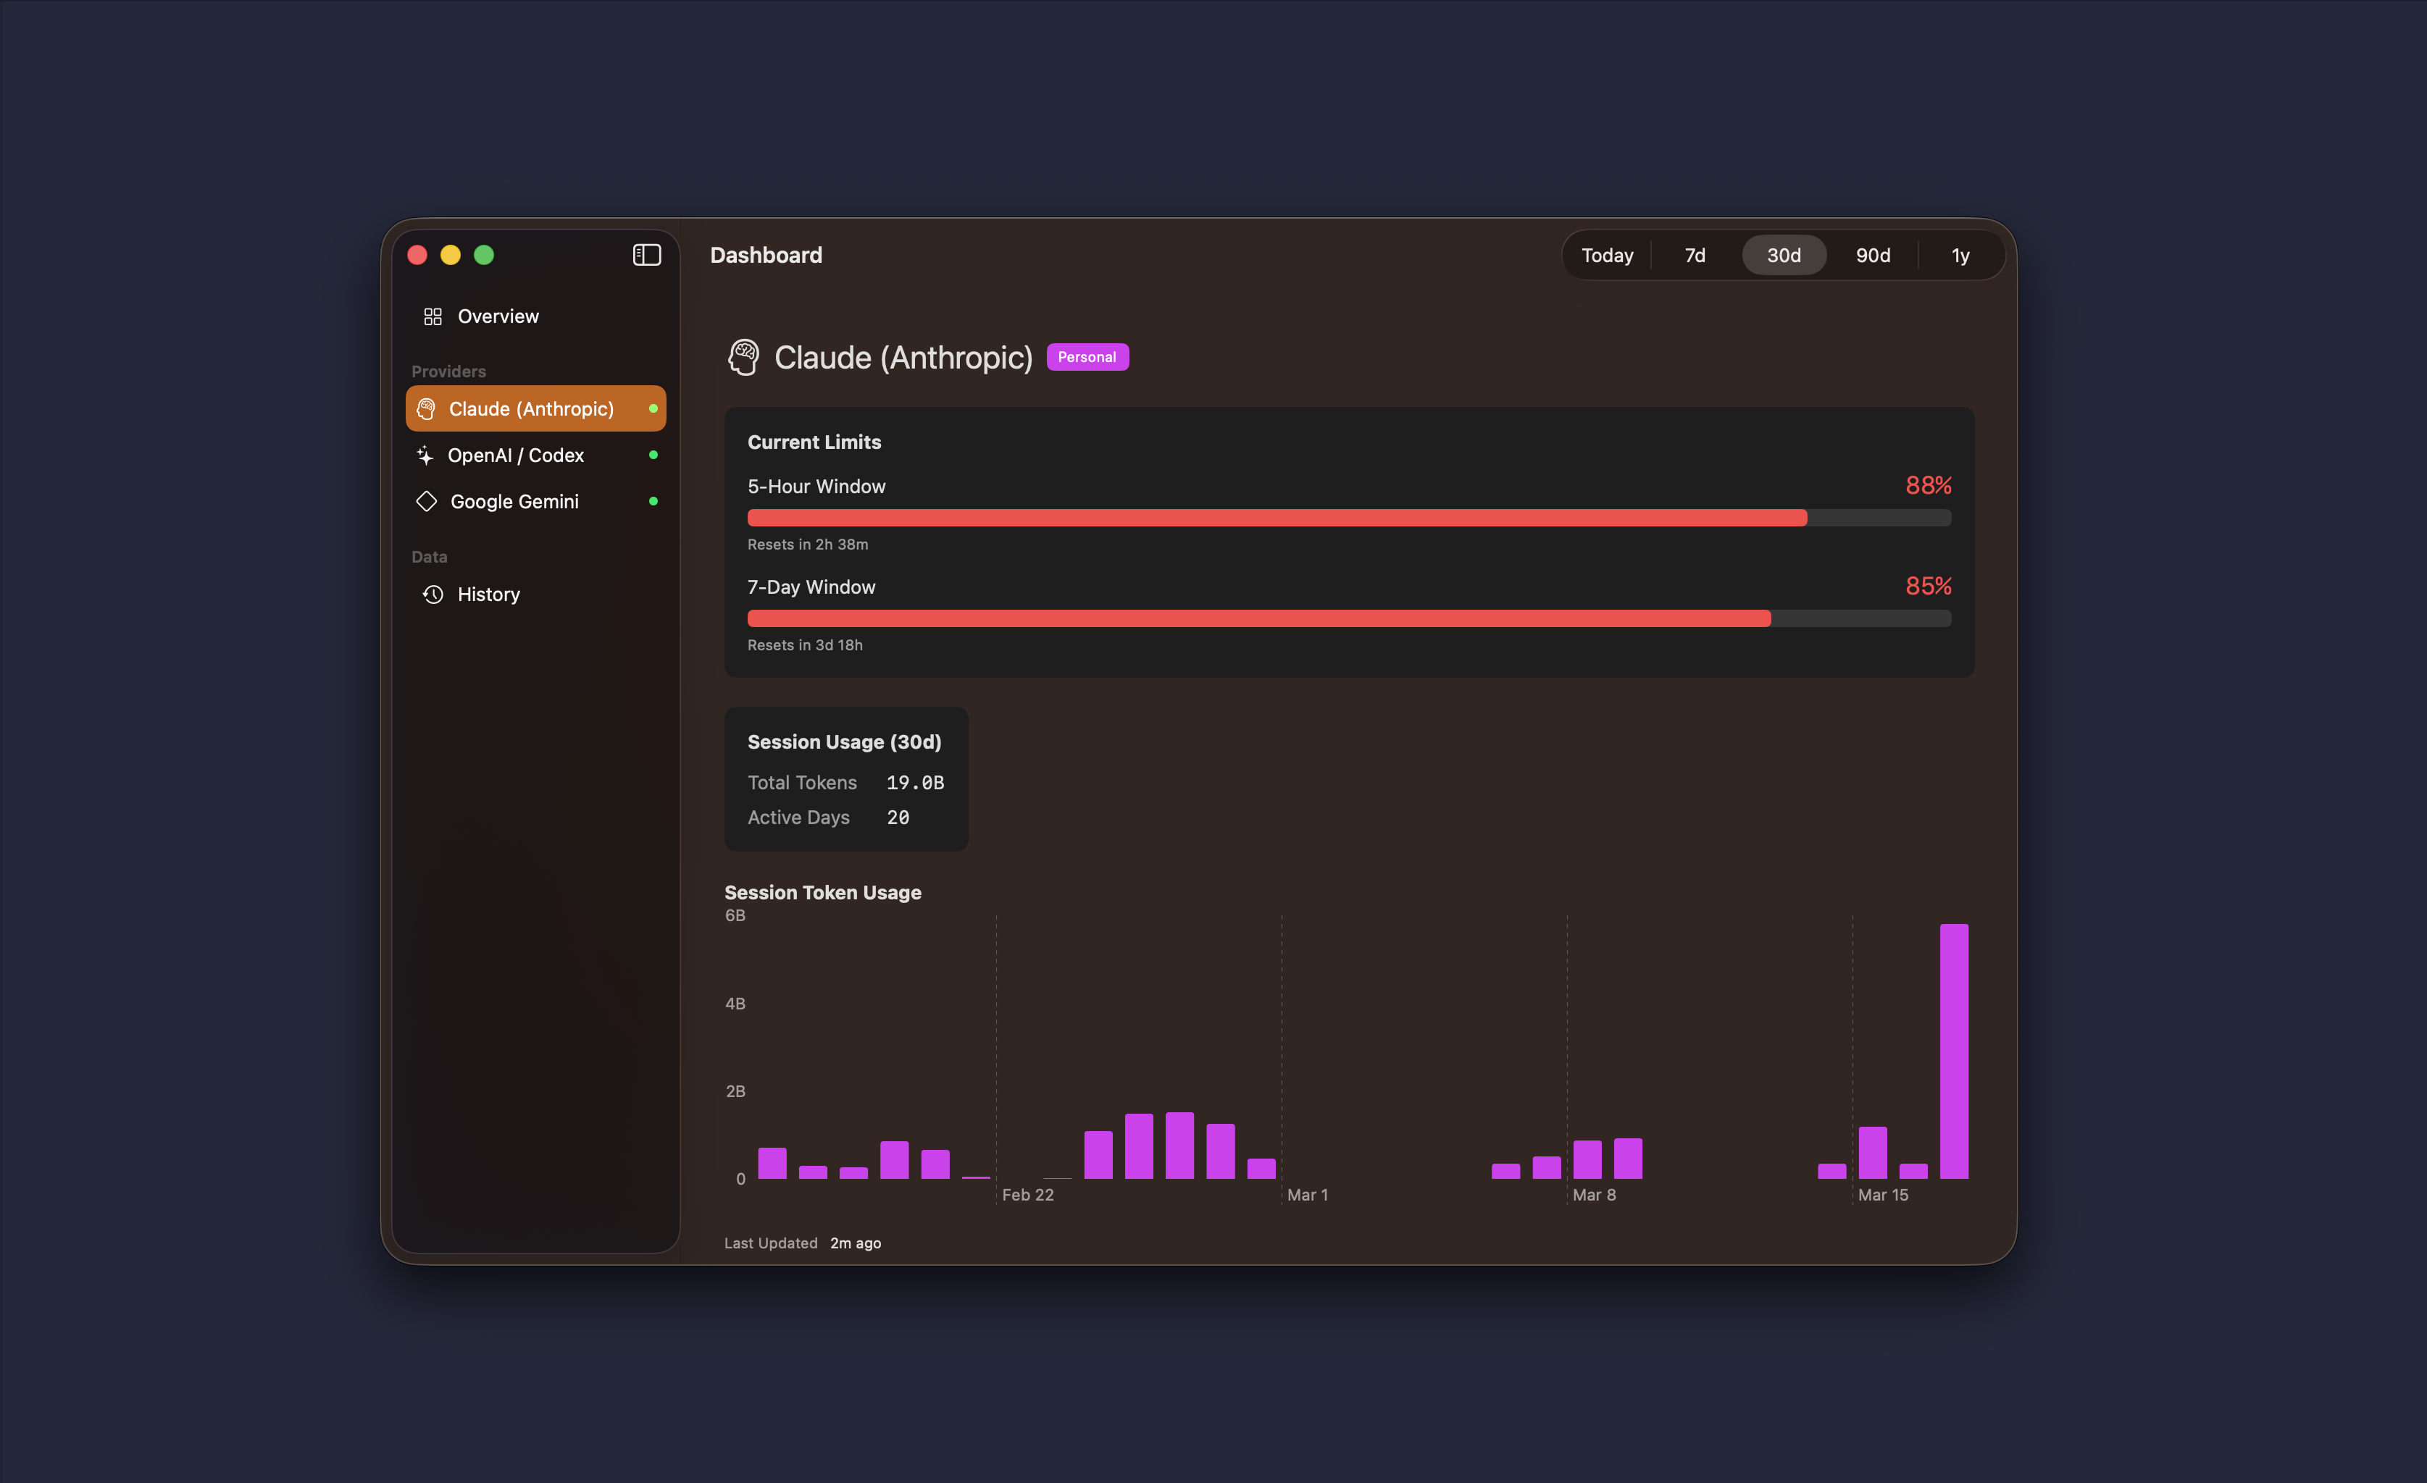Screen dimensions: 2427x1483
Task: Select the 90d time range tab
Action: (x=1873, y=255)
